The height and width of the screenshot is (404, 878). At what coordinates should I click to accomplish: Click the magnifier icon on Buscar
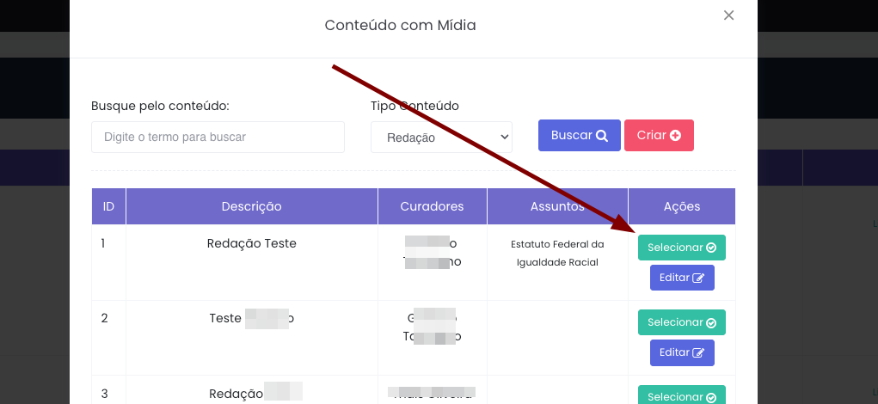pos(602,136)
